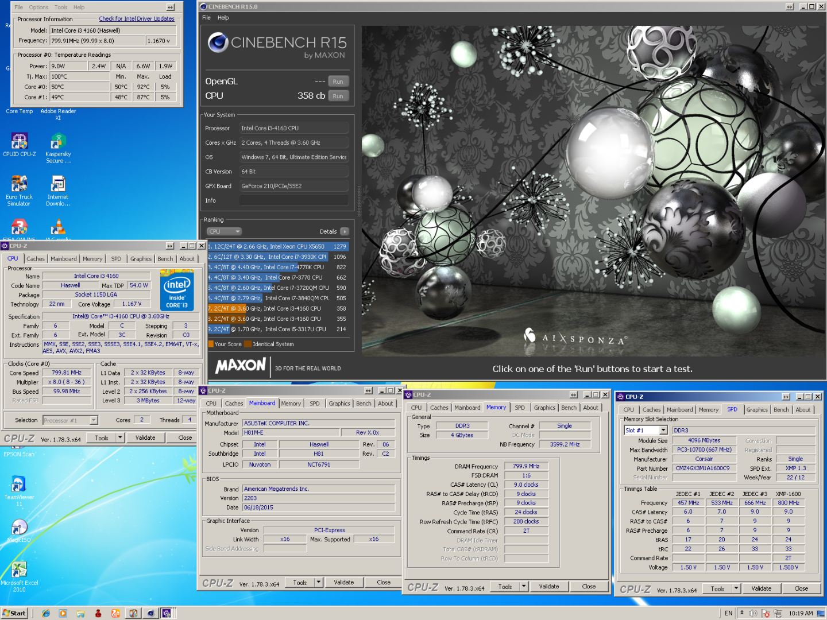Select the Xeon X5650 ranking row
Image resolution: width=827 pixels, height=620 pixels.
(278, 246)
